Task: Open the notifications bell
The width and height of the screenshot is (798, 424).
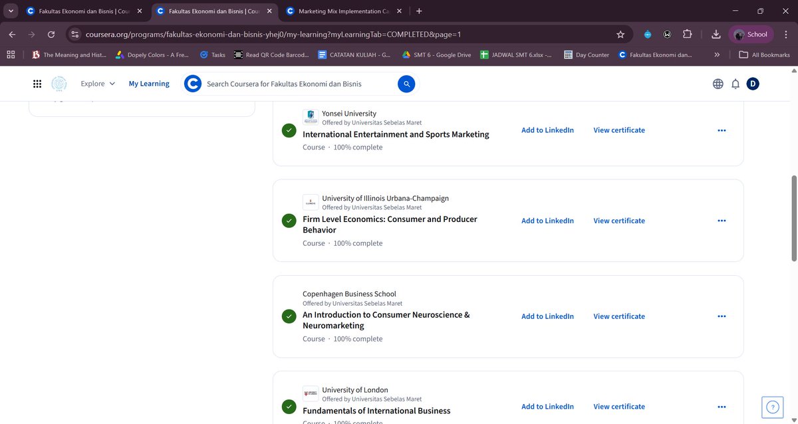Action: pos(735,84)
